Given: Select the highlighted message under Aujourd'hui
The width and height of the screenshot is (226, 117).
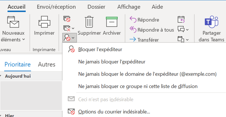Looking at the screenshot, I should tap(31, 96).
